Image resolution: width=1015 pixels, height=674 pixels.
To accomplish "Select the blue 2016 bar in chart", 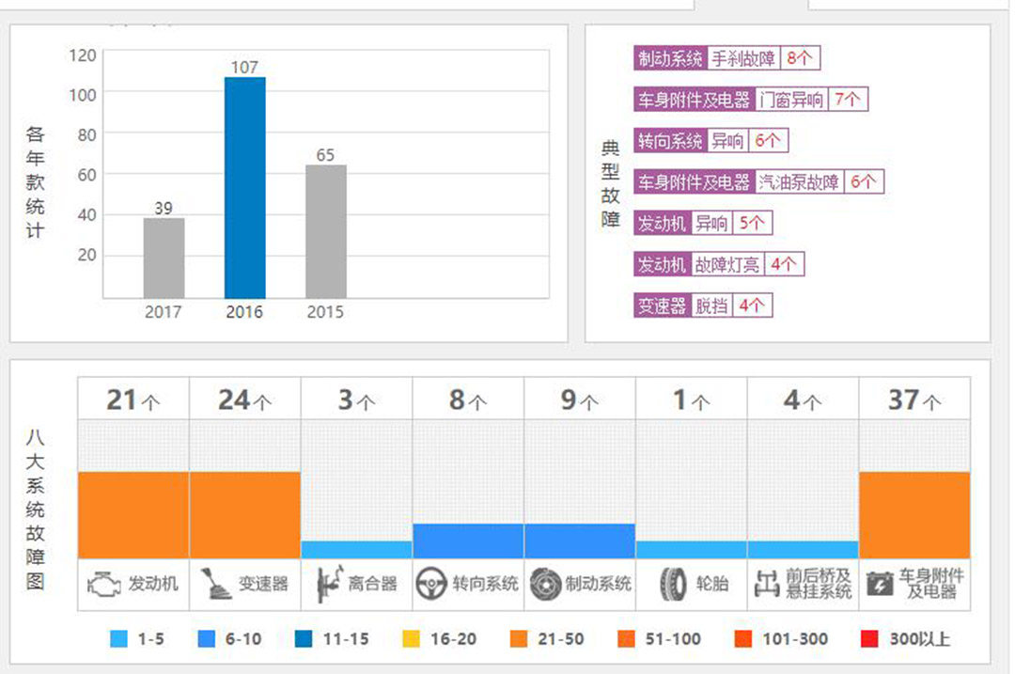I will pos(244,188).
